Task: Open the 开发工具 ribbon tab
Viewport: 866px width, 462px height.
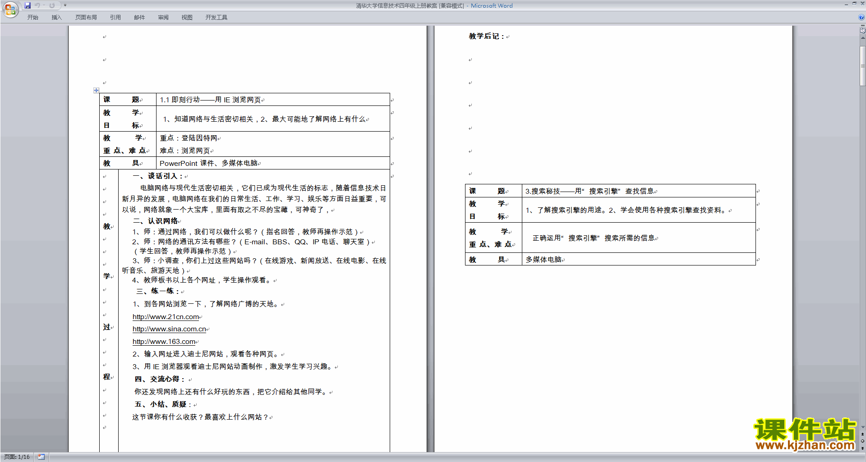Action: click(x=216, y=18)
